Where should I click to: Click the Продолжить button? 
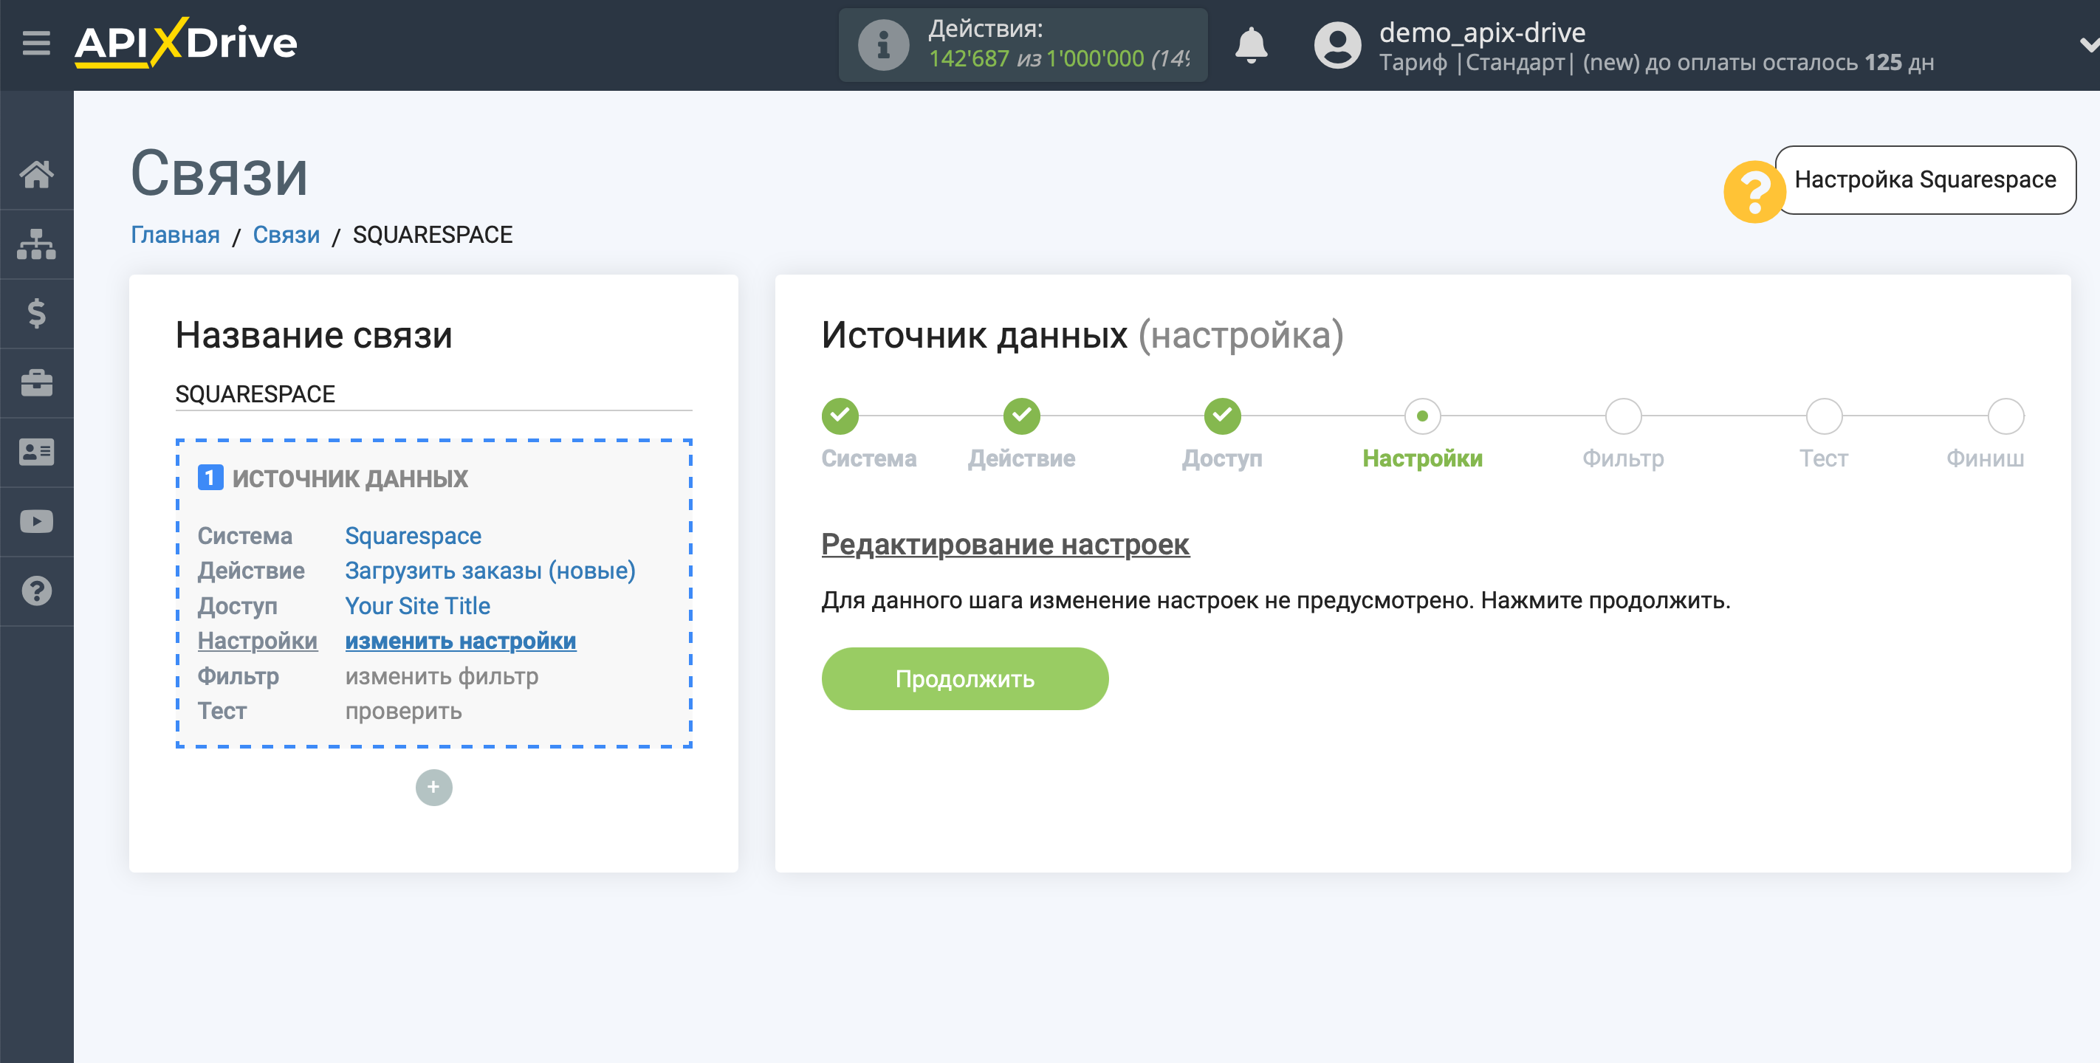tap(964, 679)
